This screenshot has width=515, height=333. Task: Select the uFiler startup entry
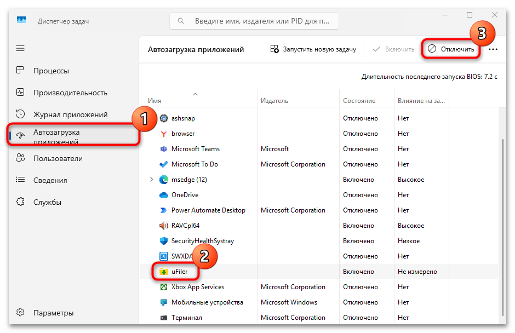[x=180, y=271]
